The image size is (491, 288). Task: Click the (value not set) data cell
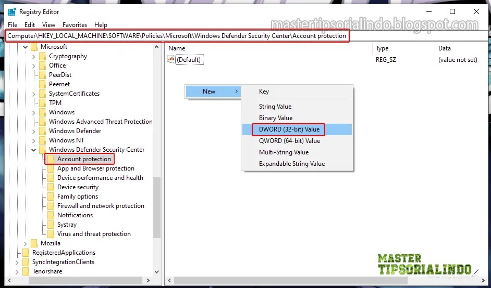click(x=458, y=60)
